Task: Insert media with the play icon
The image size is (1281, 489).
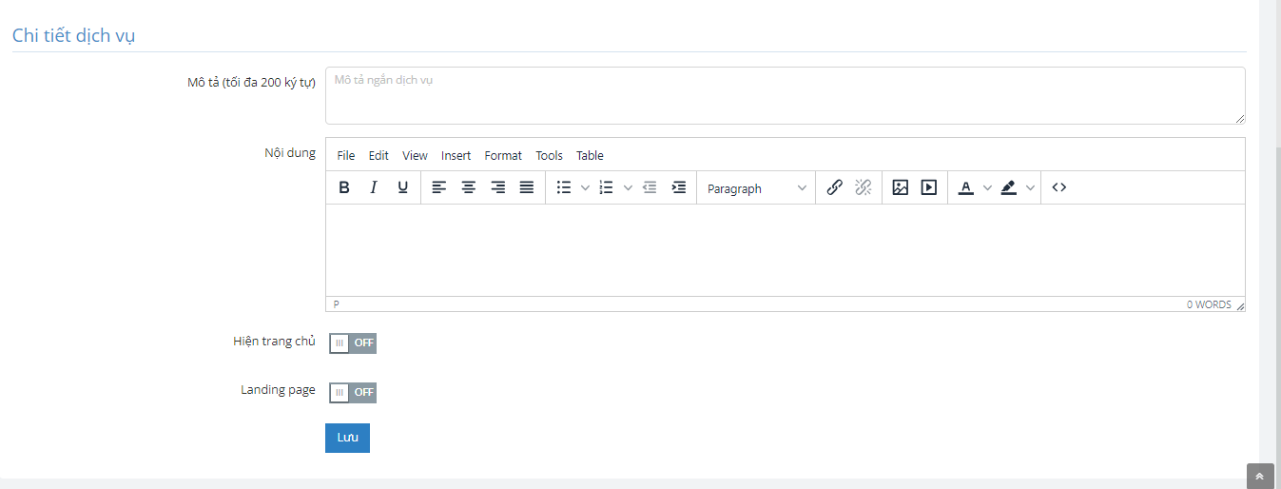Action: [929, 187]
